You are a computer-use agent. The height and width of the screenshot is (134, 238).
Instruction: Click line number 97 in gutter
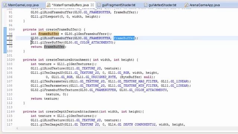click(x=10, y=38)
